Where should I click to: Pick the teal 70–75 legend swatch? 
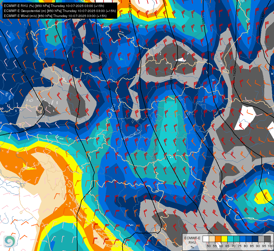coord(237,239)
